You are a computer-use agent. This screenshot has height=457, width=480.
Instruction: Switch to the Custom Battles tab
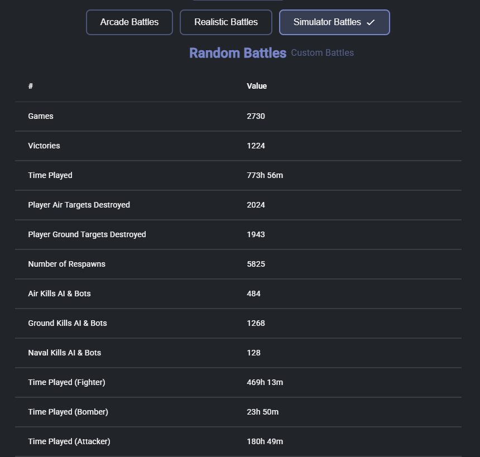(322, 53)
